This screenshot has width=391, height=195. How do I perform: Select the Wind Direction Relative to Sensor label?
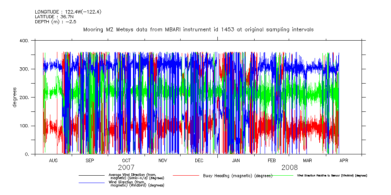(332, 176)
